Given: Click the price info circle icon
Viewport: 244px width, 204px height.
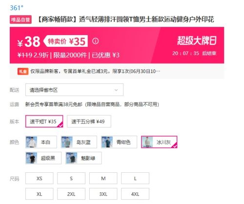Looking at the screenshot, I should coord(95,41).
